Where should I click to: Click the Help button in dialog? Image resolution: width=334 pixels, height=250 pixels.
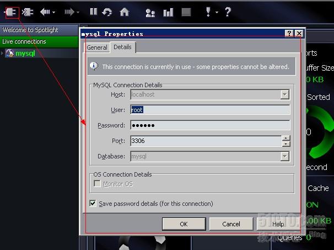click(x=278, y=224)
